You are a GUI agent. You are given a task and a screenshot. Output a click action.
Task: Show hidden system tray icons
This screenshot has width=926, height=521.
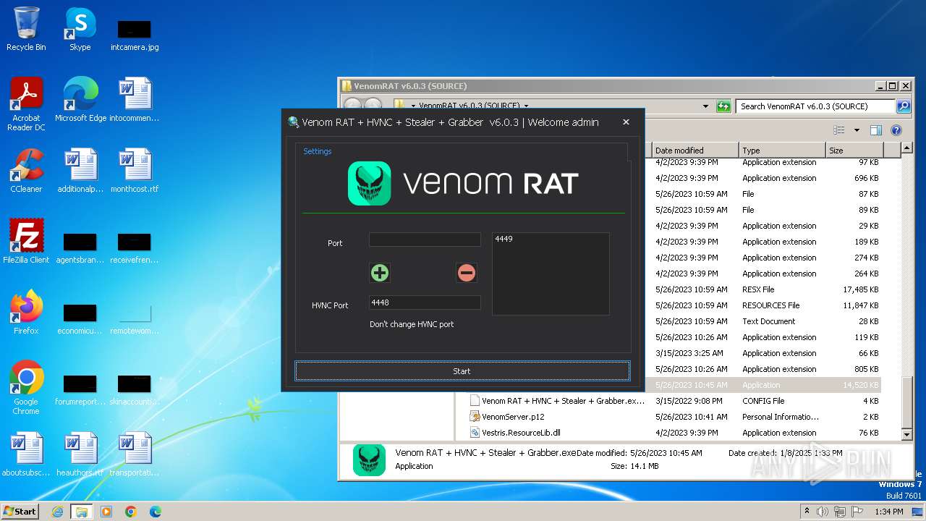(807, 512)
